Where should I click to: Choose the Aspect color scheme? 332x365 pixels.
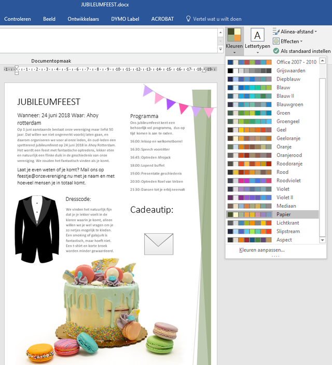tap(272, 239)
